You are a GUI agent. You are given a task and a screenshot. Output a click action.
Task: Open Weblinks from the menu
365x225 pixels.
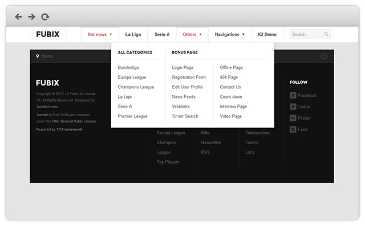point(181,107)
